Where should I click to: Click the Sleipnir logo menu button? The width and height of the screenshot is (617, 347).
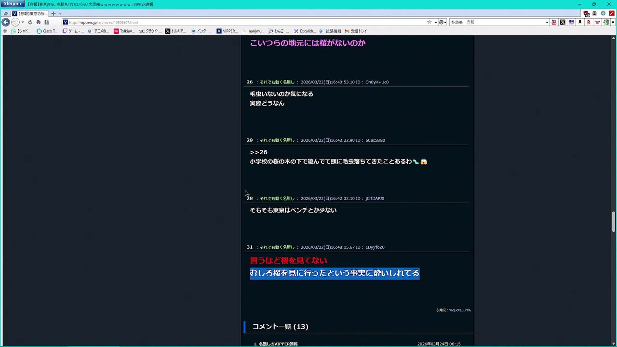pos(13,4)
